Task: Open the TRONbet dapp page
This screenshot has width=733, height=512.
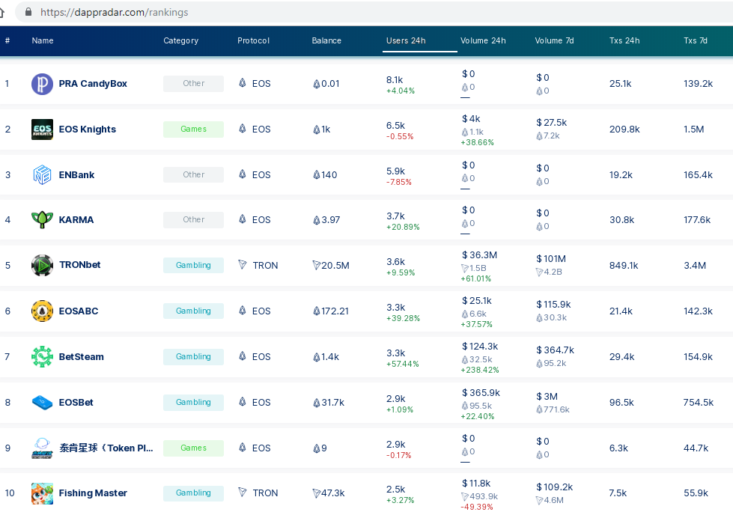Action: [79, 266]
